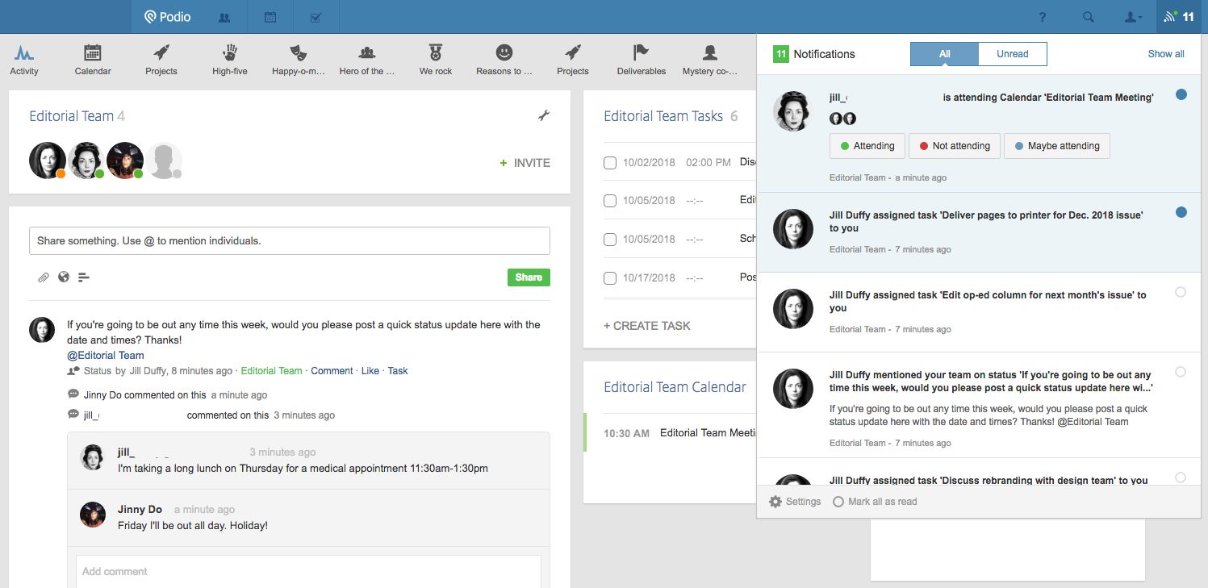Open the High-five hand icon
The height and width of the screenshot is (588, 1208).
click(230, 54)
